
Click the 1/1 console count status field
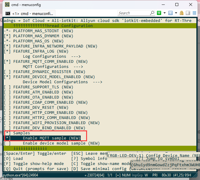tap(110, 175)
